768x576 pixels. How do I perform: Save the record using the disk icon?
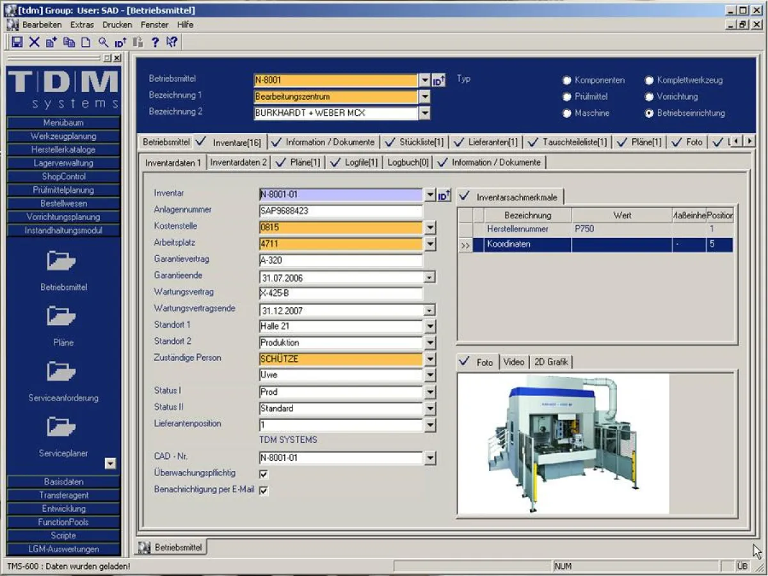(x=17, y=42)
